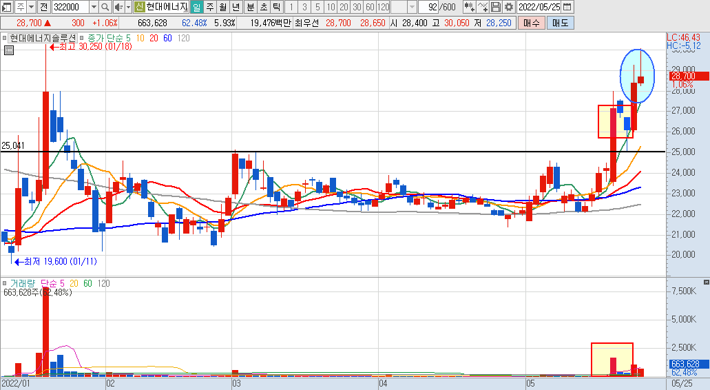This screenshot has width=710, height=390.
Task: Click the 매수 buy button
Action: point(532,23)
